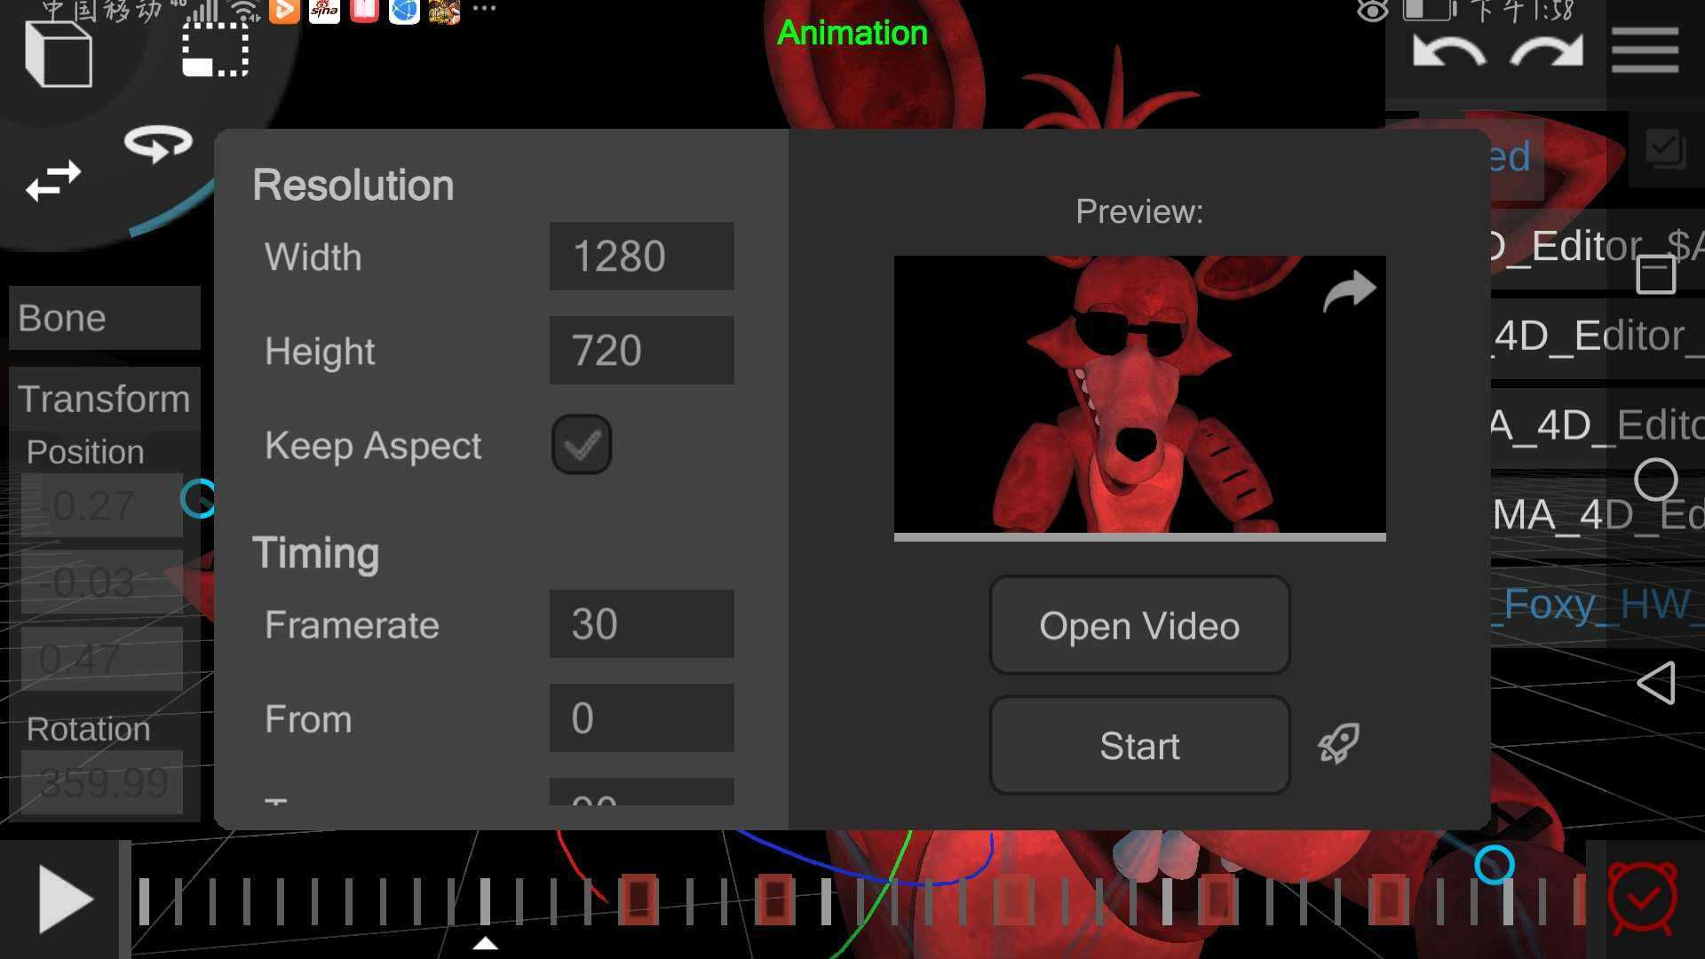Click the Animation mode label
This screenshot has width=1705, height=959.
coord(852,33)
